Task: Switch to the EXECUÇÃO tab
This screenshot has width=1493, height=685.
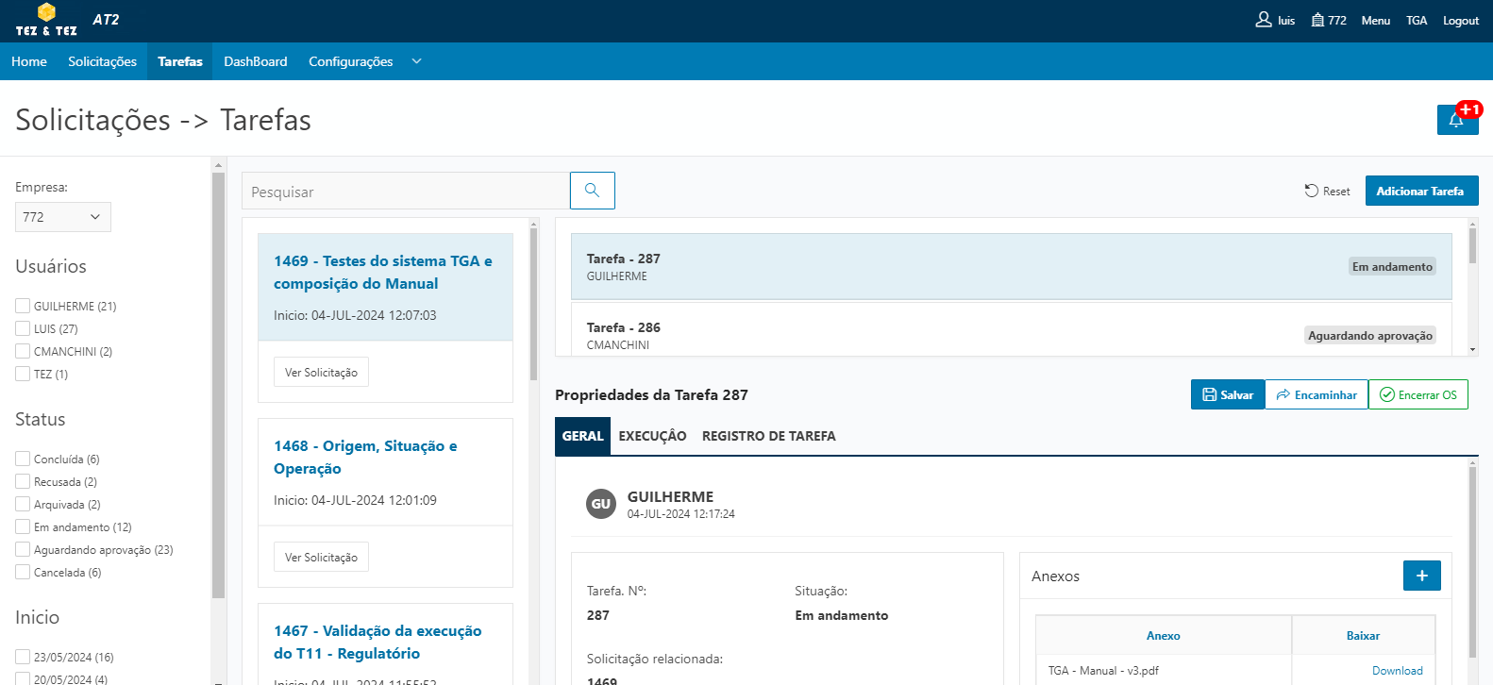Action: 652,436
